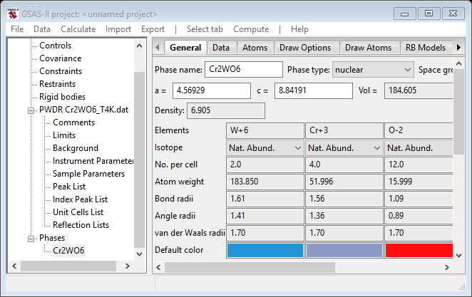Open the O-2 Isotope dropdown
Viewport: 472px width, 297px height.
[x=419, y=148]
